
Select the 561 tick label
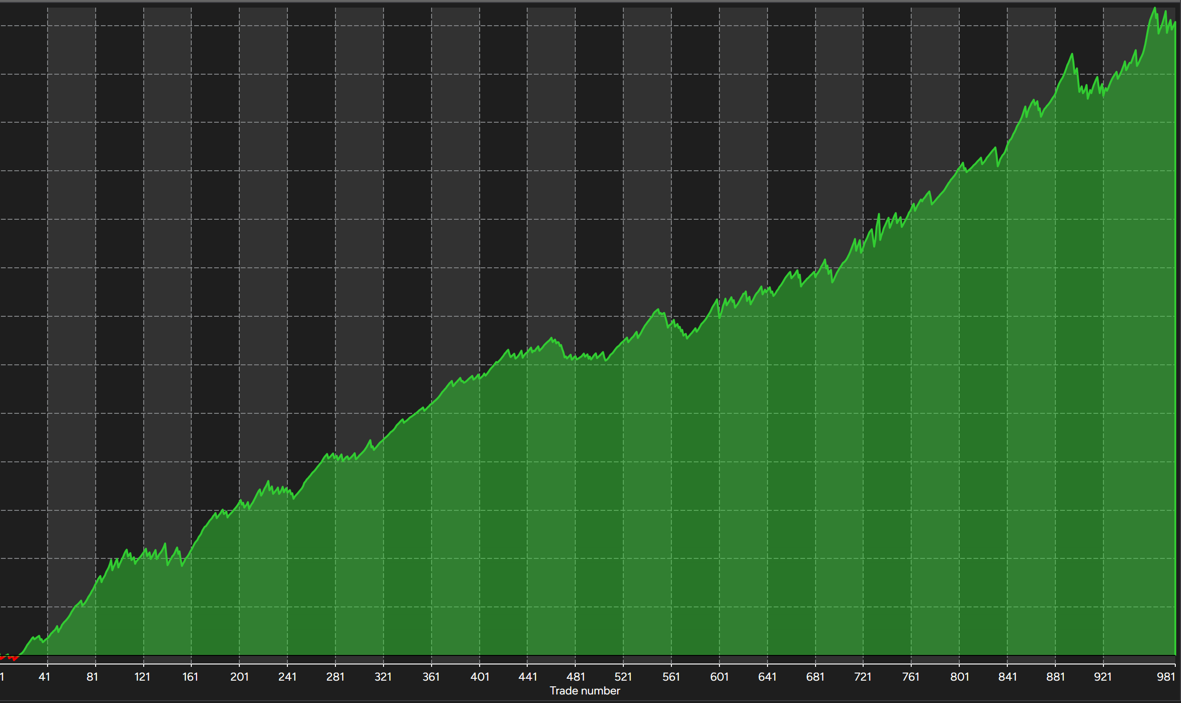tap(671, 677)
